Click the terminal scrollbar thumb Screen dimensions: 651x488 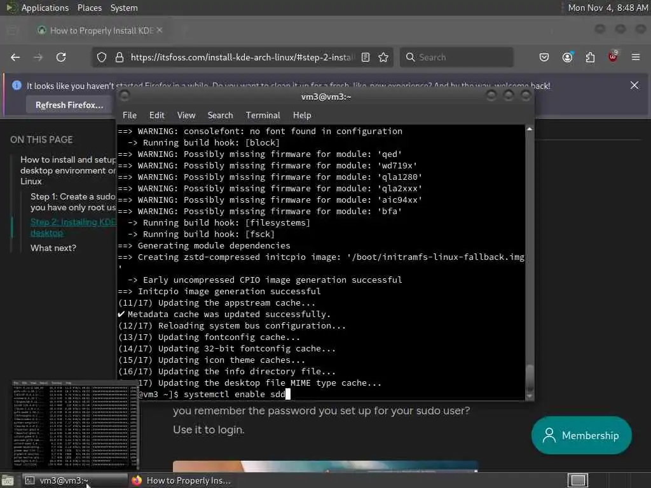(x=530, y=377)
